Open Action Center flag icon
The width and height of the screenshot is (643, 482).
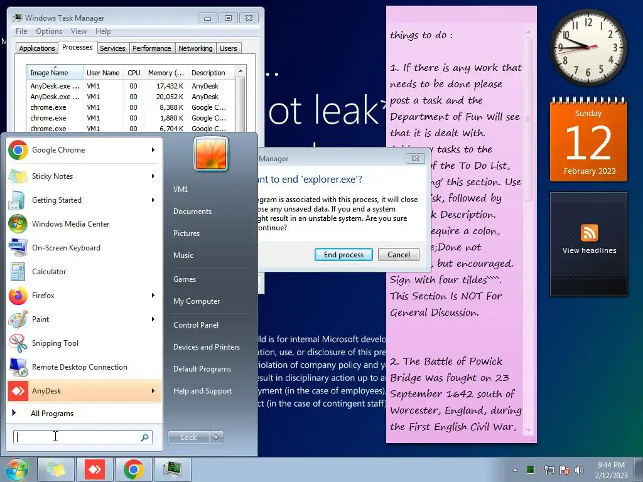click(x=565, y=470)
